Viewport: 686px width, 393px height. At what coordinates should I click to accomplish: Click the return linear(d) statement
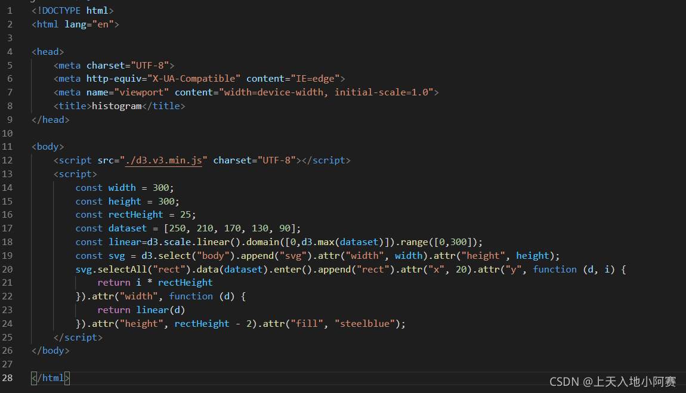[141, 310]
